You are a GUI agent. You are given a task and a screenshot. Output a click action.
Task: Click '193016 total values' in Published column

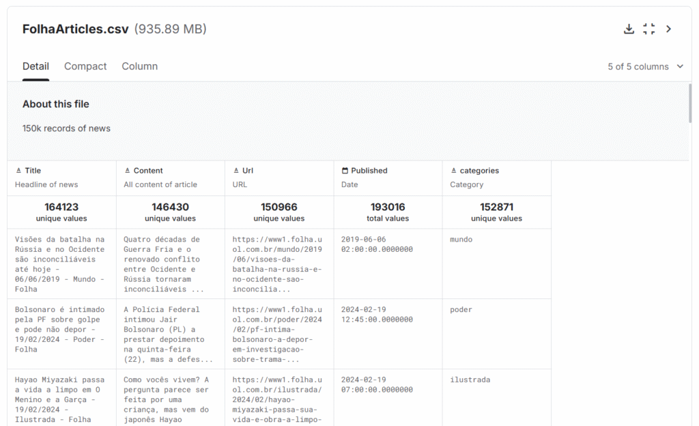tap(388, 212)
